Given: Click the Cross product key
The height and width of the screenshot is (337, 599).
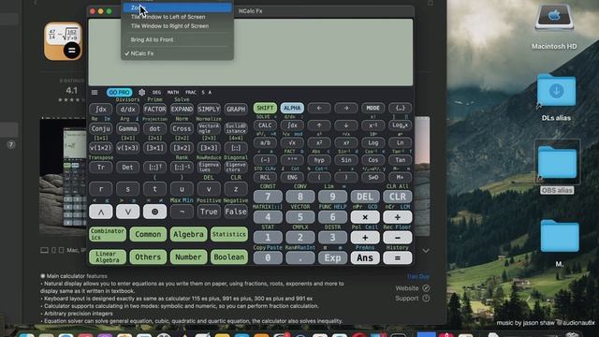Looking at the screenshot, I should pyautogui.click(x=182, y=129).
